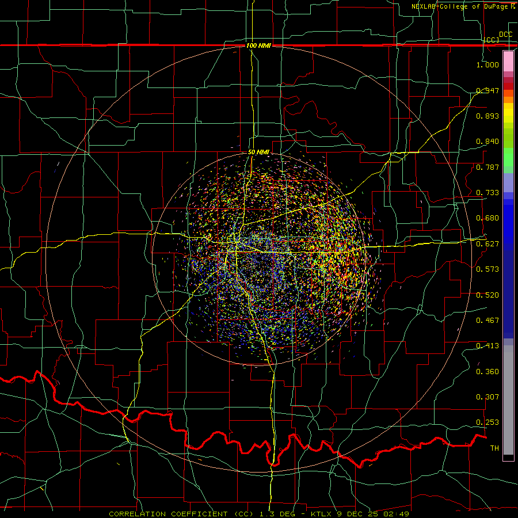Click the 0.787 scale value
This screenshot has height=518, width=518.
click(487, 167)
